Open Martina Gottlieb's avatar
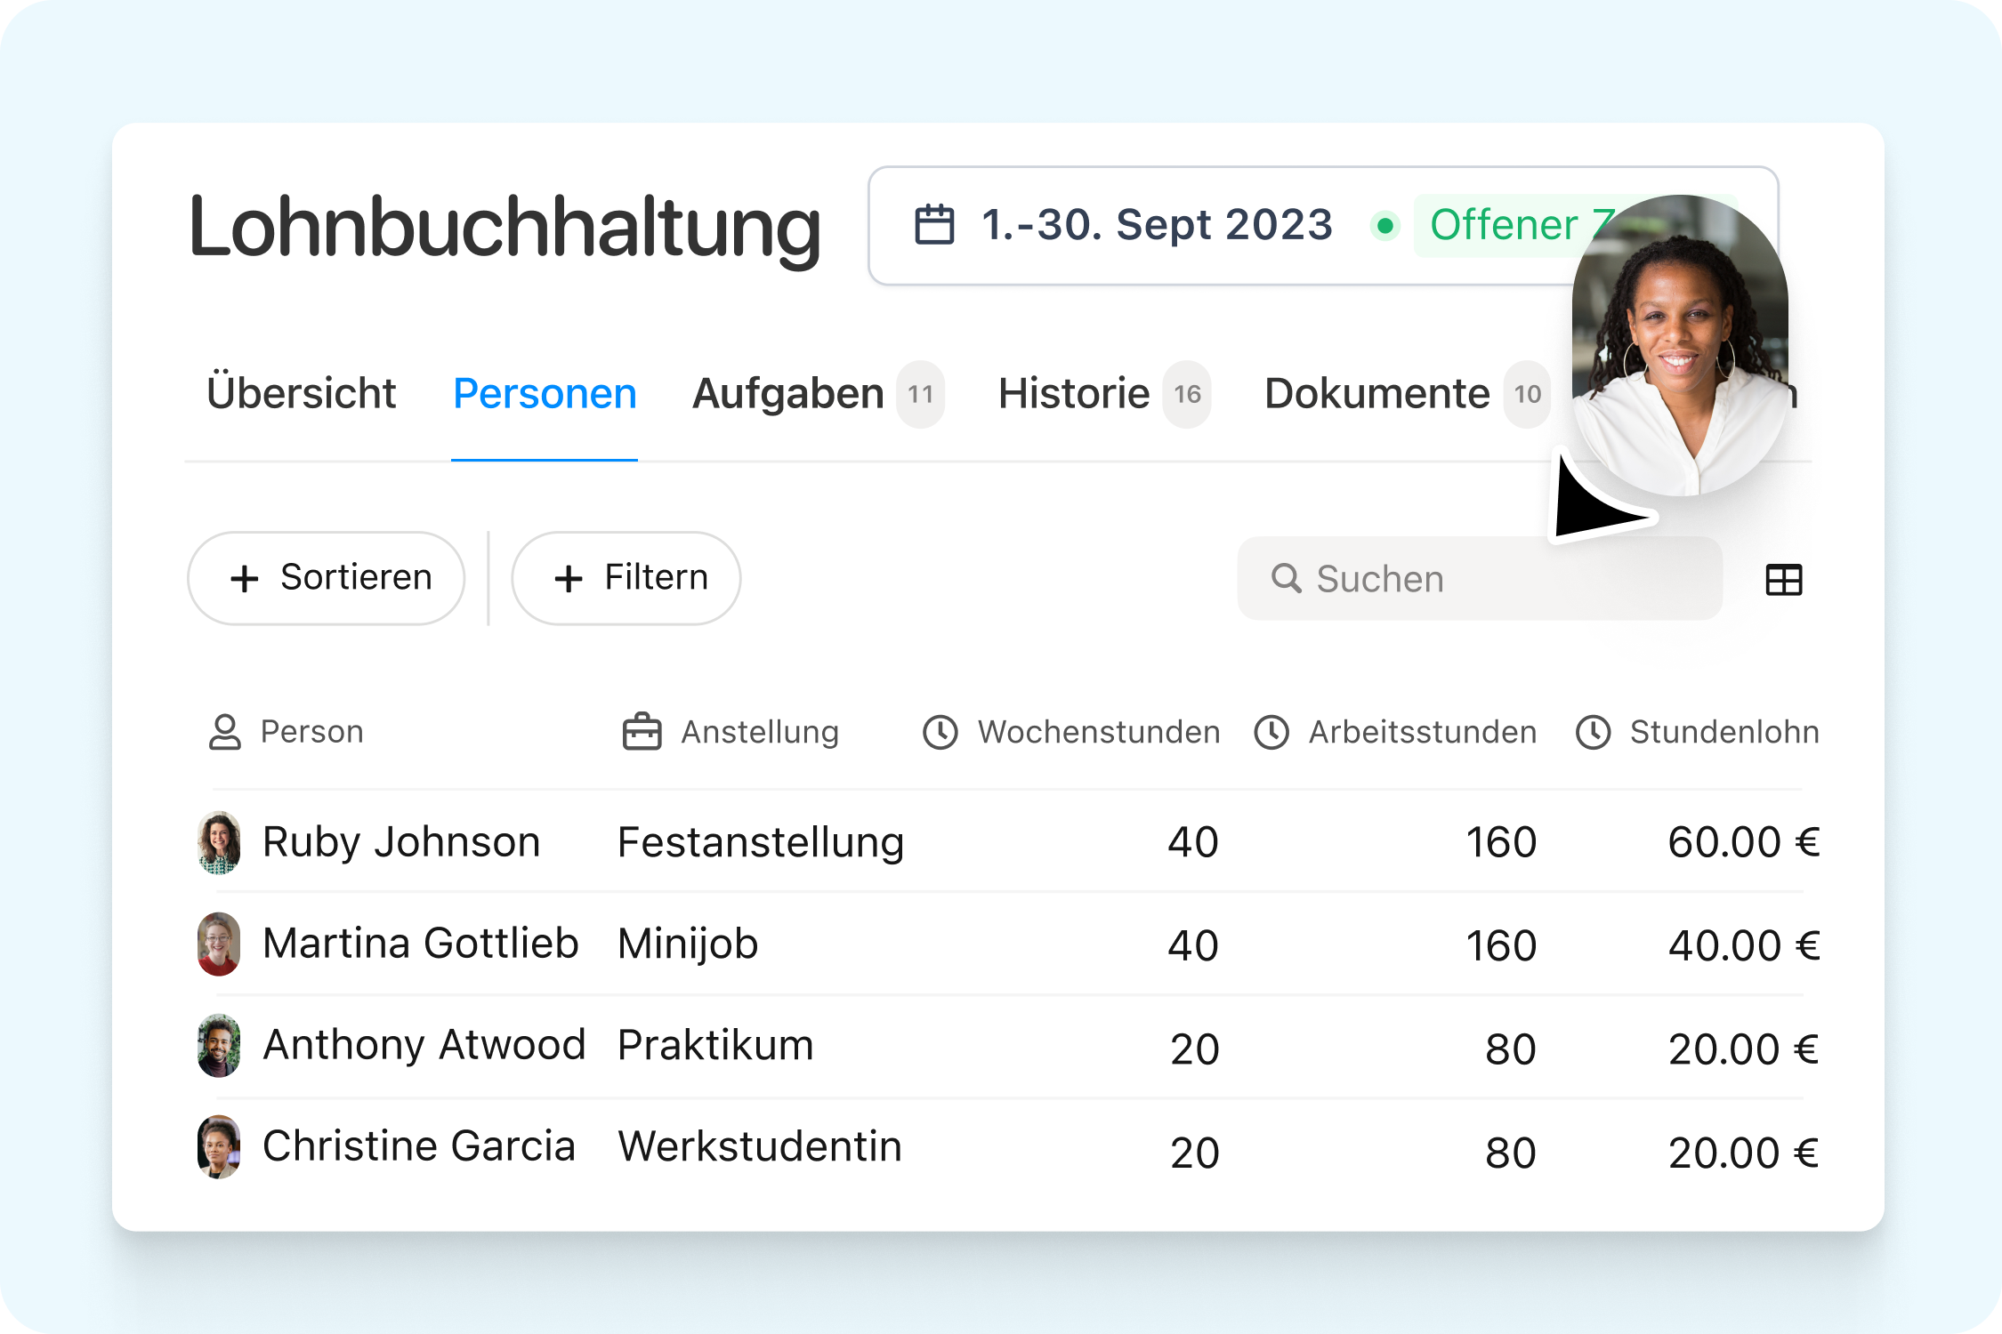2002x1334 pixels. click(x=219, y=944)
